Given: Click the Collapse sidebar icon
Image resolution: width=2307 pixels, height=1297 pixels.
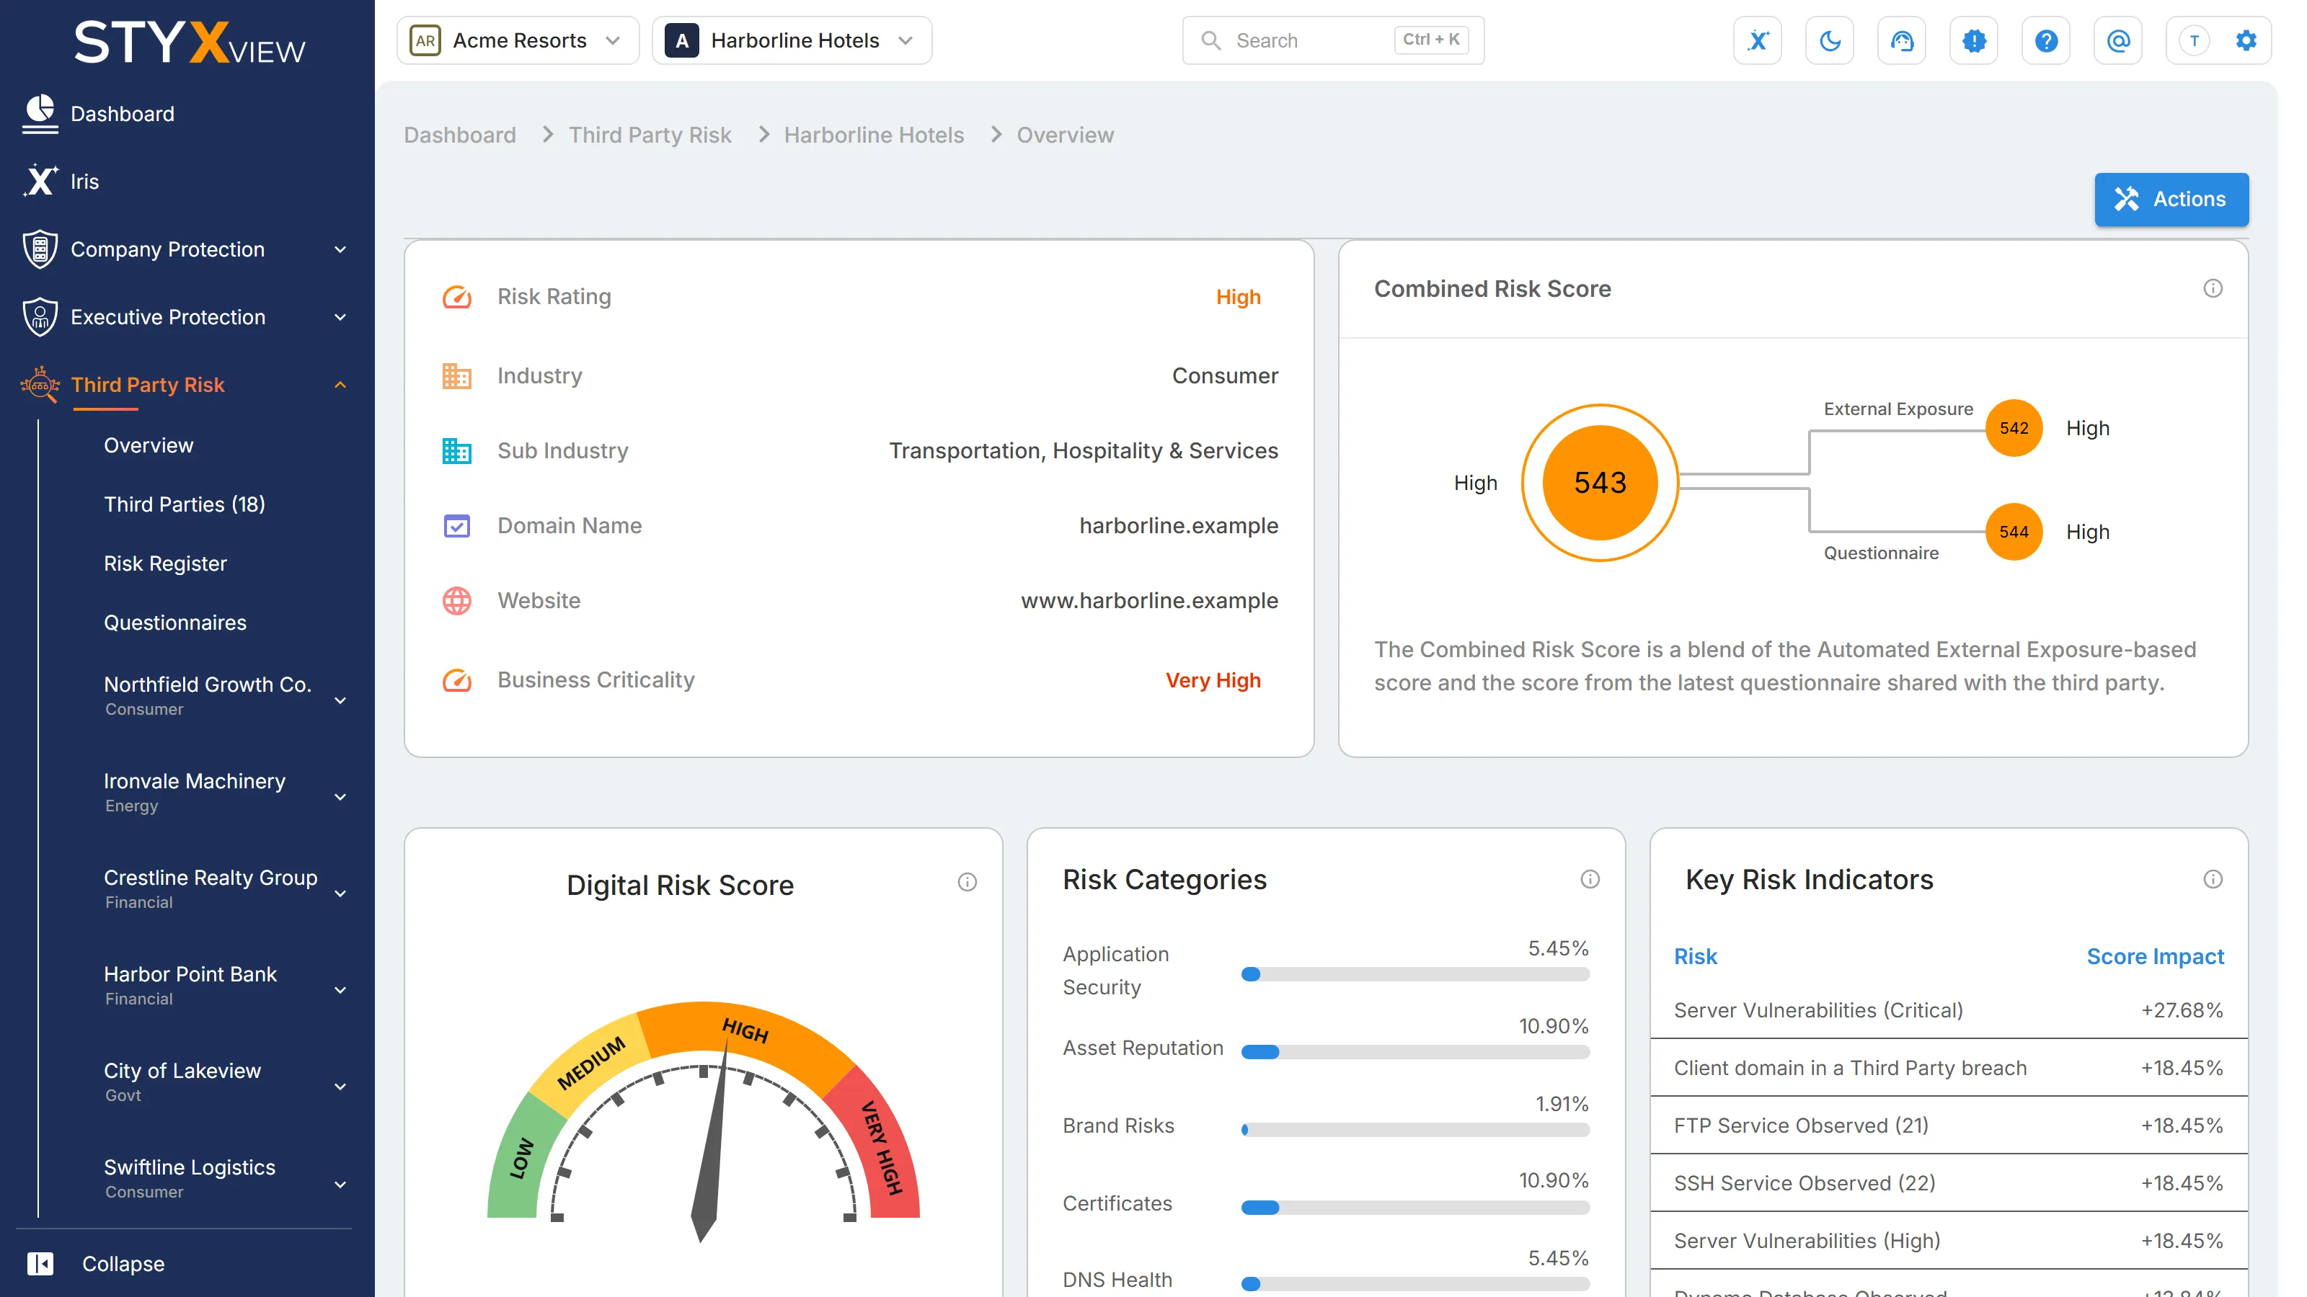Looking at the screenshot, I should (40, 1263).
